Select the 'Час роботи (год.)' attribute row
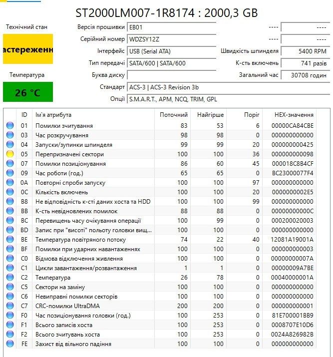Screen dimensions: 333x357 tap(160, 173)
